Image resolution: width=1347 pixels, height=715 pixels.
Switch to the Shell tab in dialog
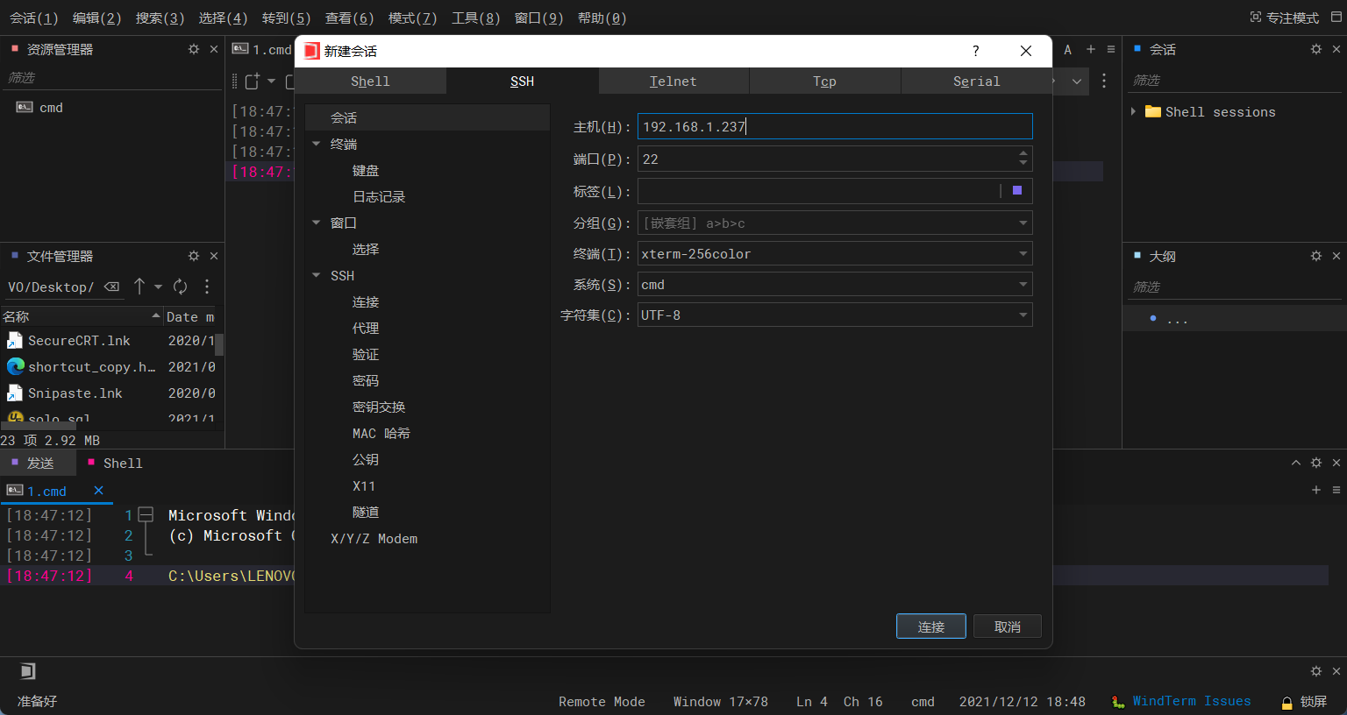coord(370,81)
